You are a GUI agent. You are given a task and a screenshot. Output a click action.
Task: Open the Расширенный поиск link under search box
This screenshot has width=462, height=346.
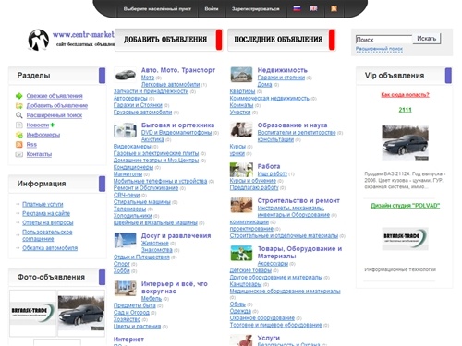pyautogui.click(x=379, y=49)
